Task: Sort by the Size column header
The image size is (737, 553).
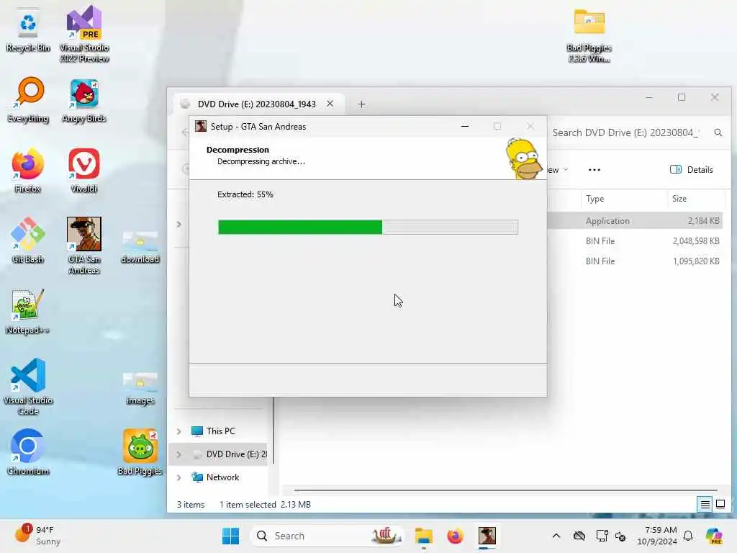Action: click(x=696, y=199)
